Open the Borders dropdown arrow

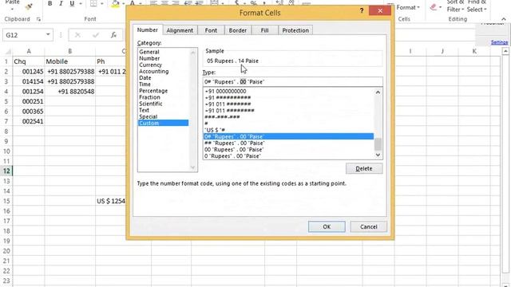(101, 3)
